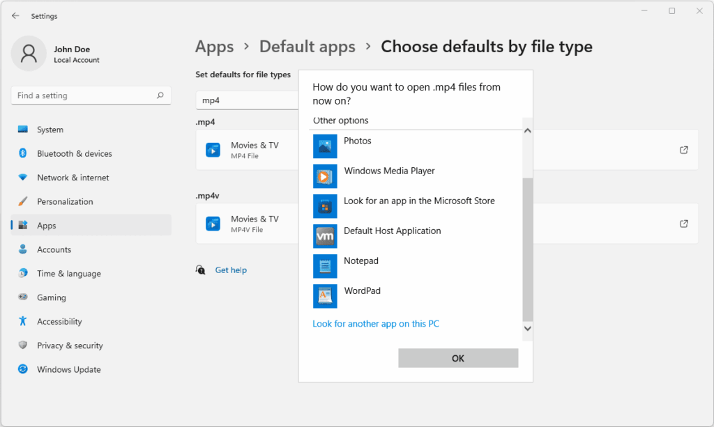Open Accounts person icon
The width and height of the screenshot is (714, 427).
[x=23, y=249]
